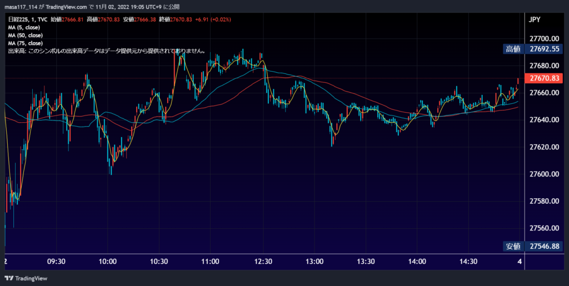The image size is (569, 286).
Task: Click the 安値 27546.88 price label
Action: tap(533, 247)
